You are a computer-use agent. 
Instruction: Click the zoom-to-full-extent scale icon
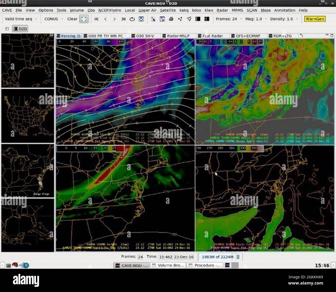[x=84, y=19]
